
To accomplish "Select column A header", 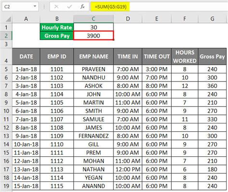I will point(26,19).
